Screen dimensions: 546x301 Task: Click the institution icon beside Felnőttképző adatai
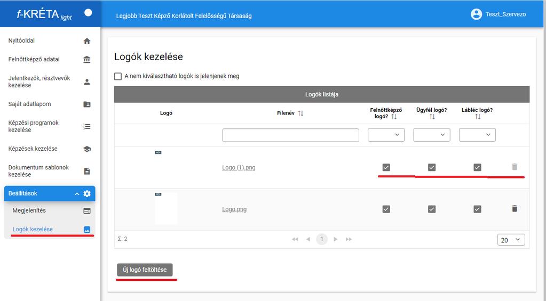pyautogui.click(x=87, y=60)
